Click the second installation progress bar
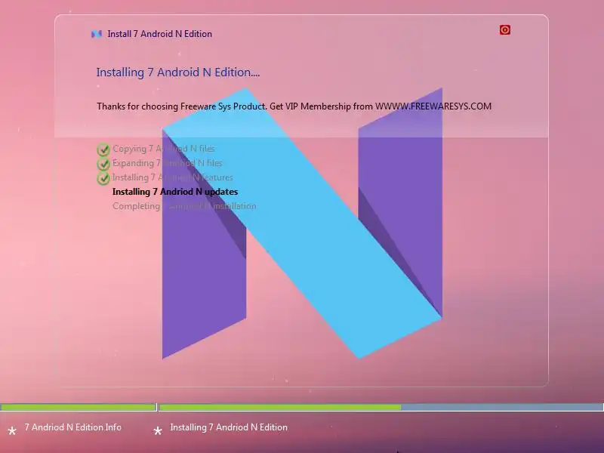The height and width of the screenshot is (453, 604). tap(381, 407)
